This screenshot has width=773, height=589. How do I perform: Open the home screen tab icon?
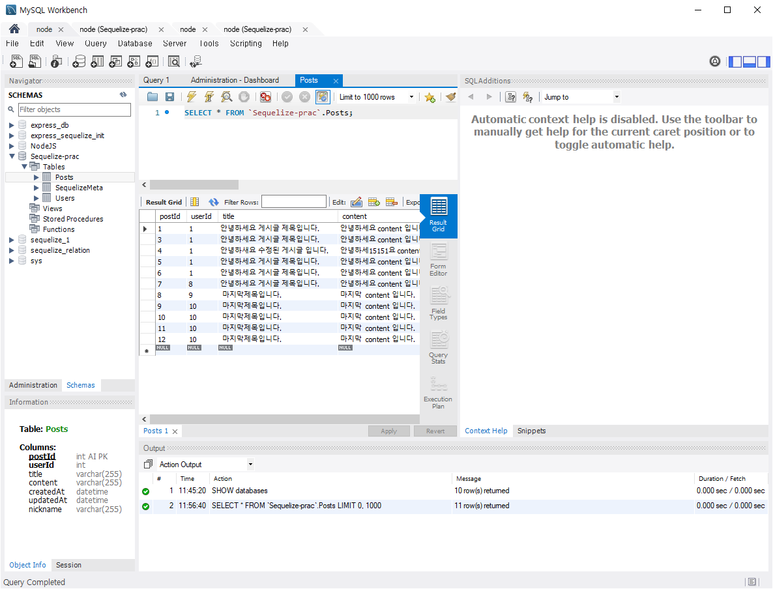pyautogui.click(x=14, y=29)
